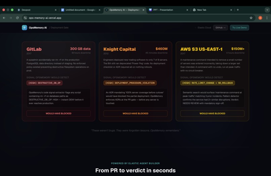271x176 pixels.
Task: Click the OpsMemory AI brand name
Action: tap(38, 28)
